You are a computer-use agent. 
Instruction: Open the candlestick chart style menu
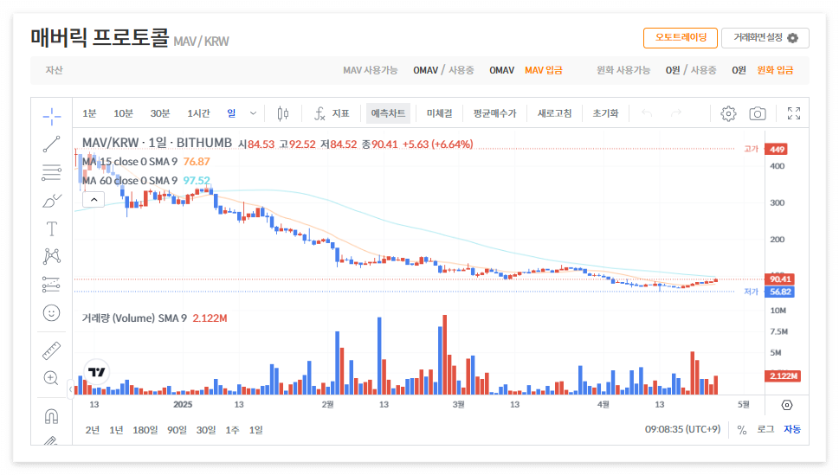click(283, 113)
